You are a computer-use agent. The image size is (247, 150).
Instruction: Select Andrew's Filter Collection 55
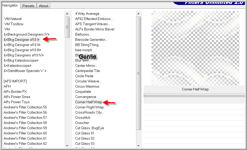coord(25,107)
